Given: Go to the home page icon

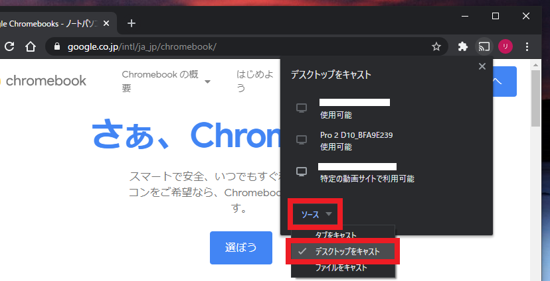Looking at the screenshot, I should [x=30, y=47].
